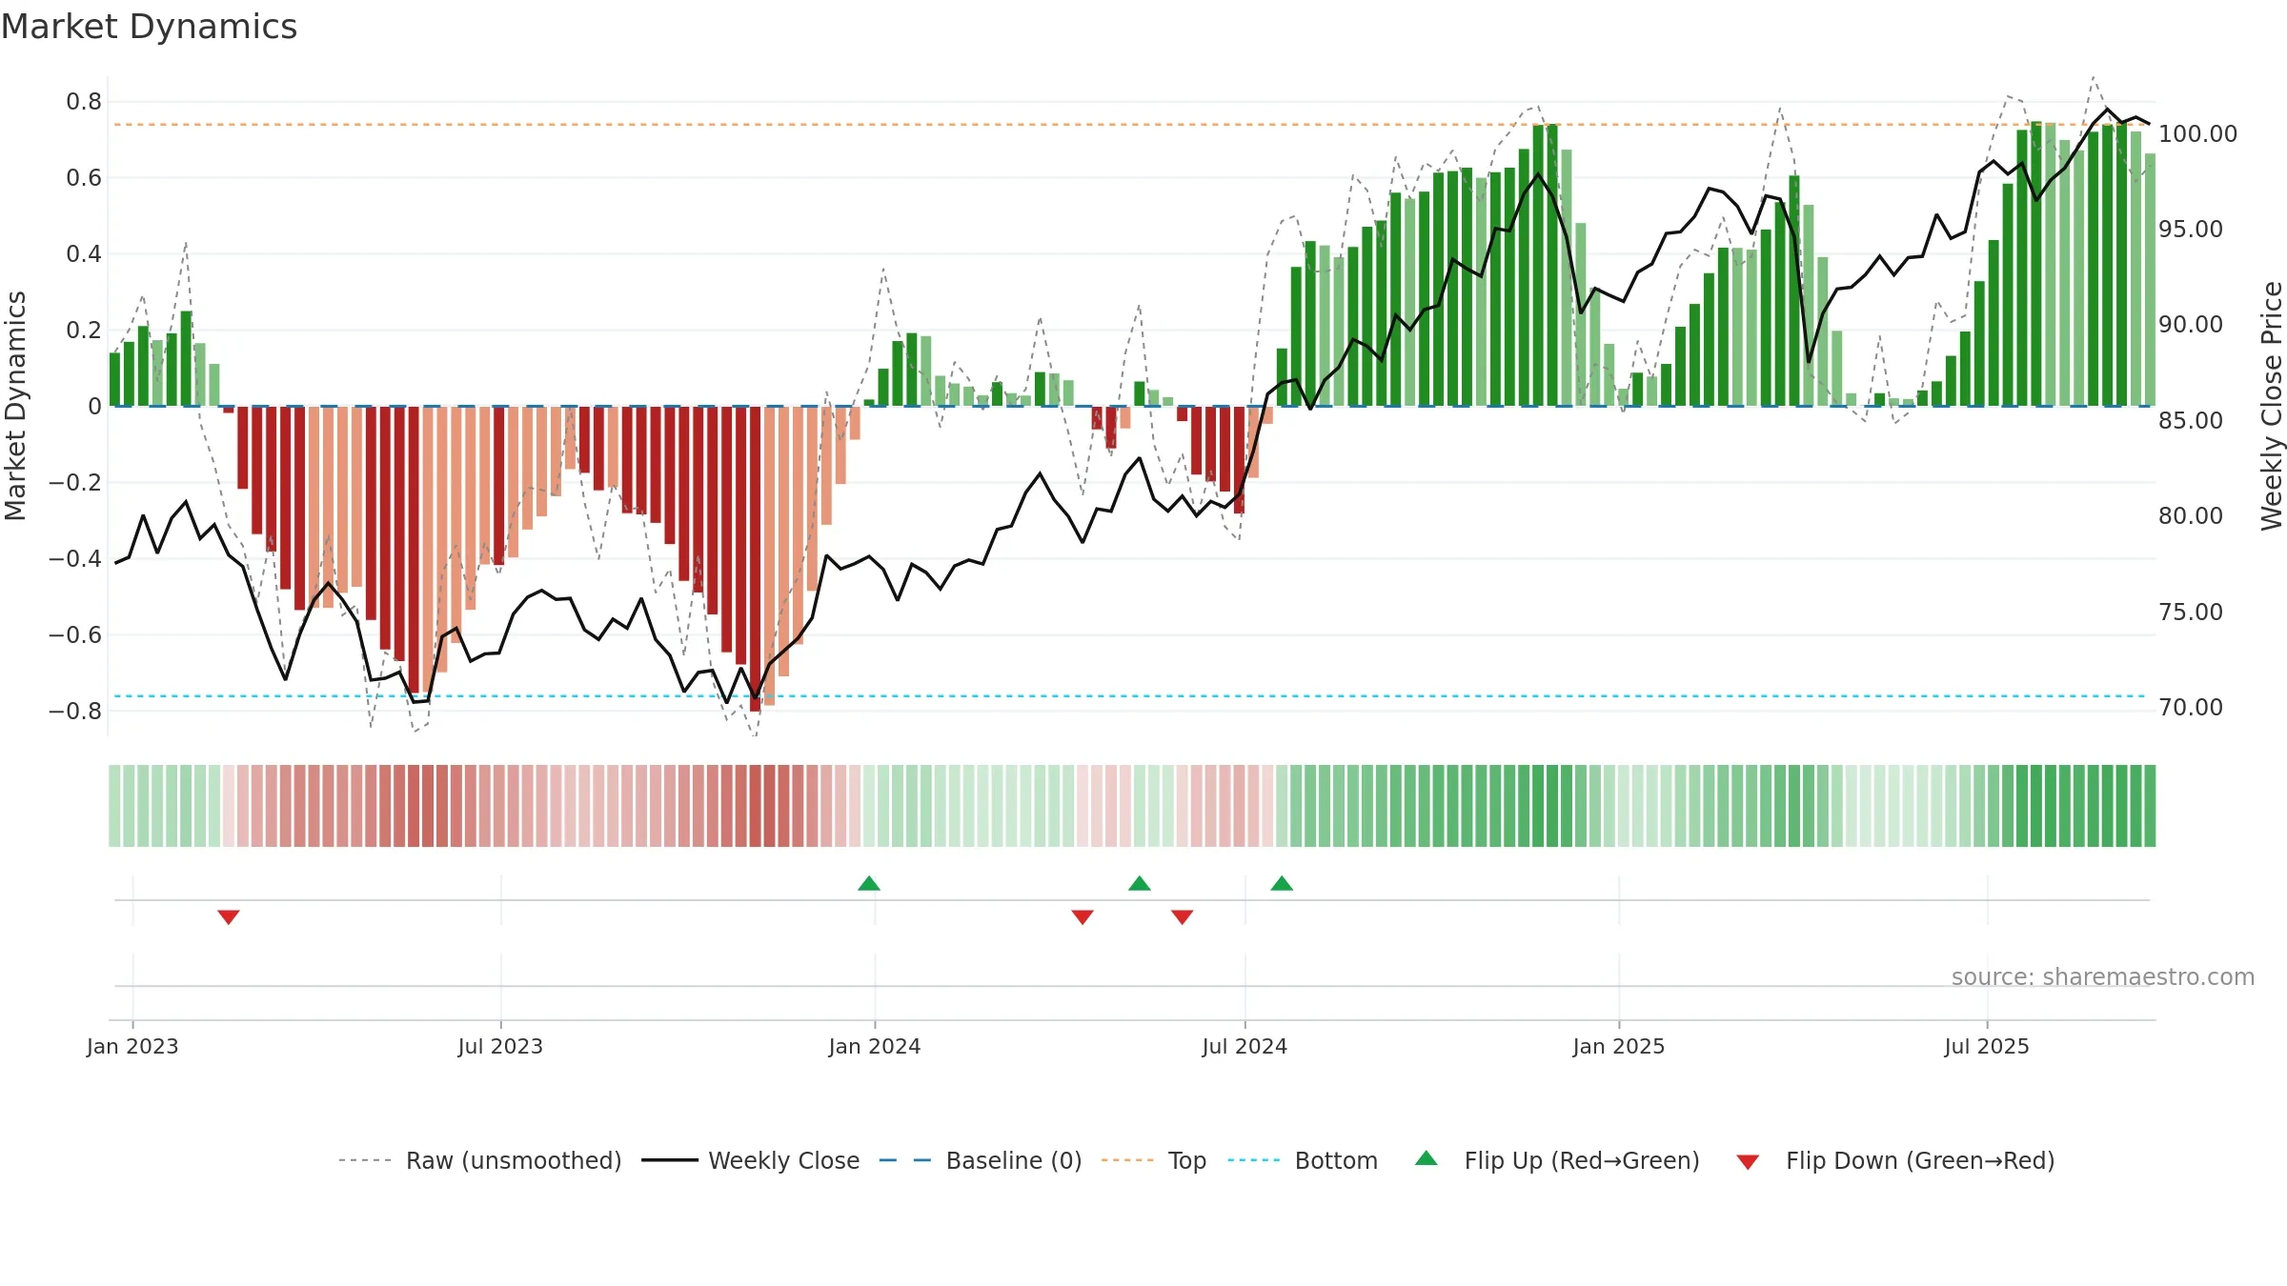The image size is (2287, 1286).
Task: Click the red Flip Down triangle legend icon
Action: pos(1748,1162)
